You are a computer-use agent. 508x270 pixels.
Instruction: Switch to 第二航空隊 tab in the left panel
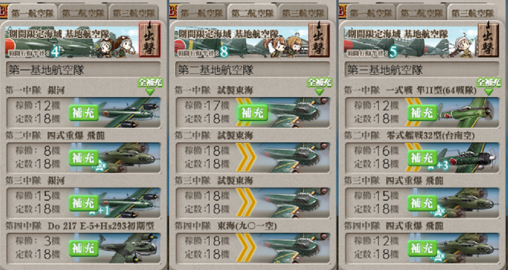[x=83, y=13]
